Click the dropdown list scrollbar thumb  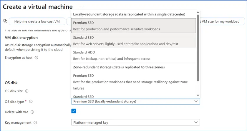click(x=198, y=47)
